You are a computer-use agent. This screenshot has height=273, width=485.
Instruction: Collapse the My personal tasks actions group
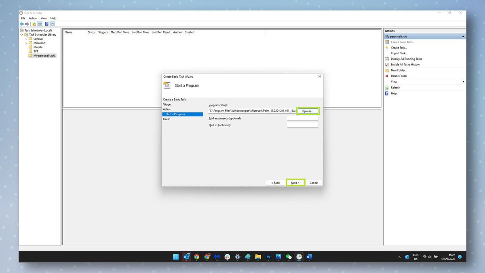click(463, 36)
